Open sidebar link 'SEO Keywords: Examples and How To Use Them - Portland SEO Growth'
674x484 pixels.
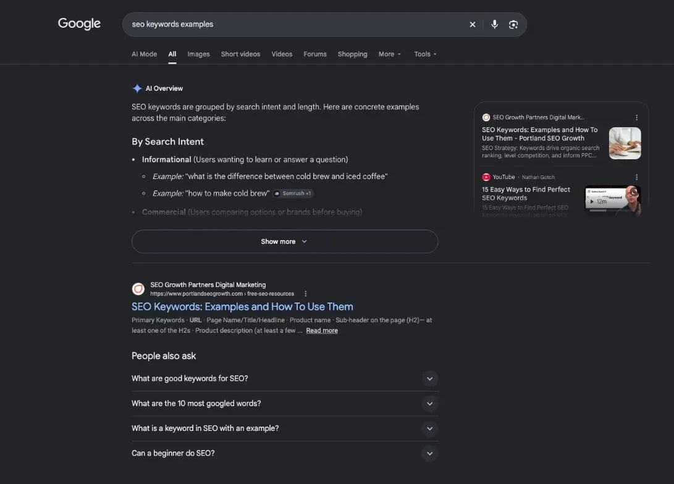(539, 134)
